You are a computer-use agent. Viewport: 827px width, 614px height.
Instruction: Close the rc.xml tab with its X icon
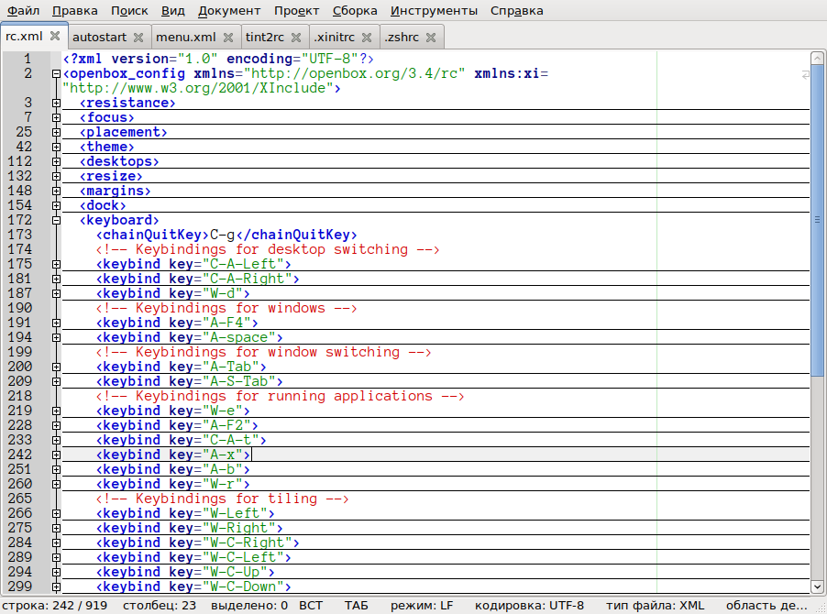click(x=55, y=37)
